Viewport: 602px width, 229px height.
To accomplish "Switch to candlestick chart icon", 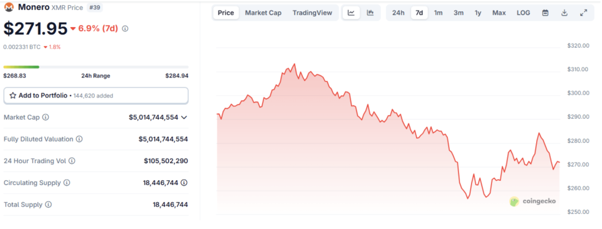I will (370, 13).
